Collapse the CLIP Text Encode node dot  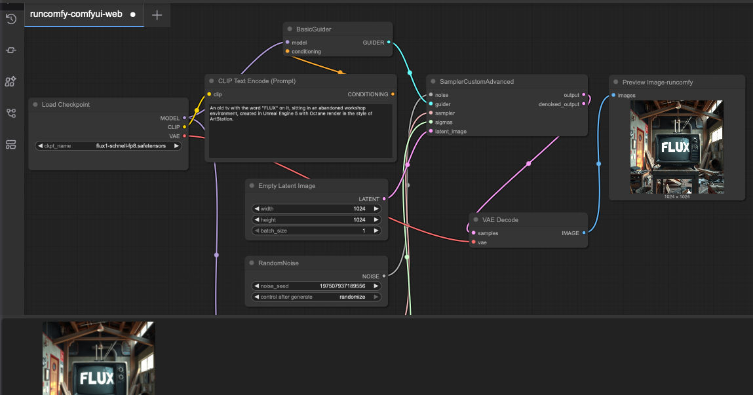click(x=211, y=81)
